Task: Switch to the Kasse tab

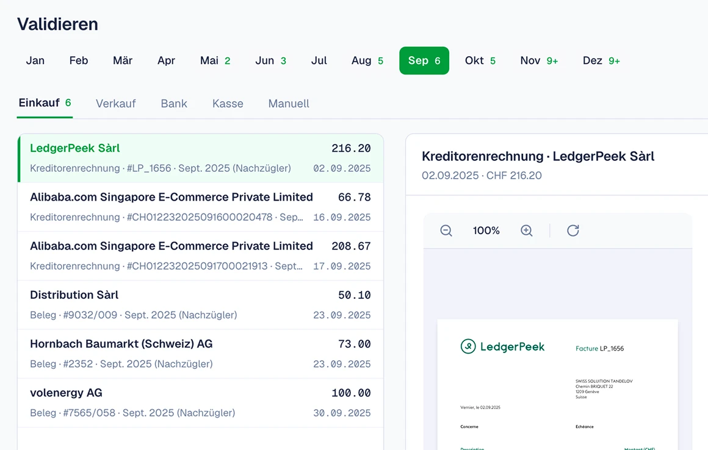Action: point(228,104)
